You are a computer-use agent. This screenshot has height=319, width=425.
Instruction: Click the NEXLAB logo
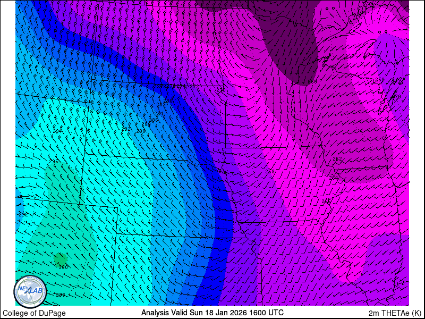point(30,291)
